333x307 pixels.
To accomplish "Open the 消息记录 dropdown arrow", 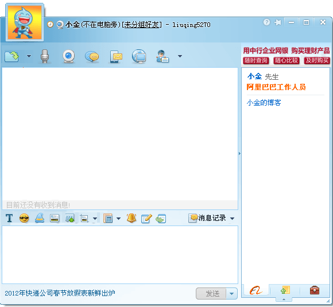I will point(233,219).
